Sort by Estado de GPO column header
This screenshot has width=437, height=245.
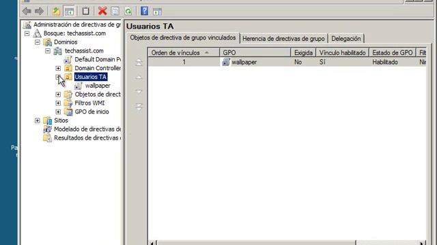(393, 53)
